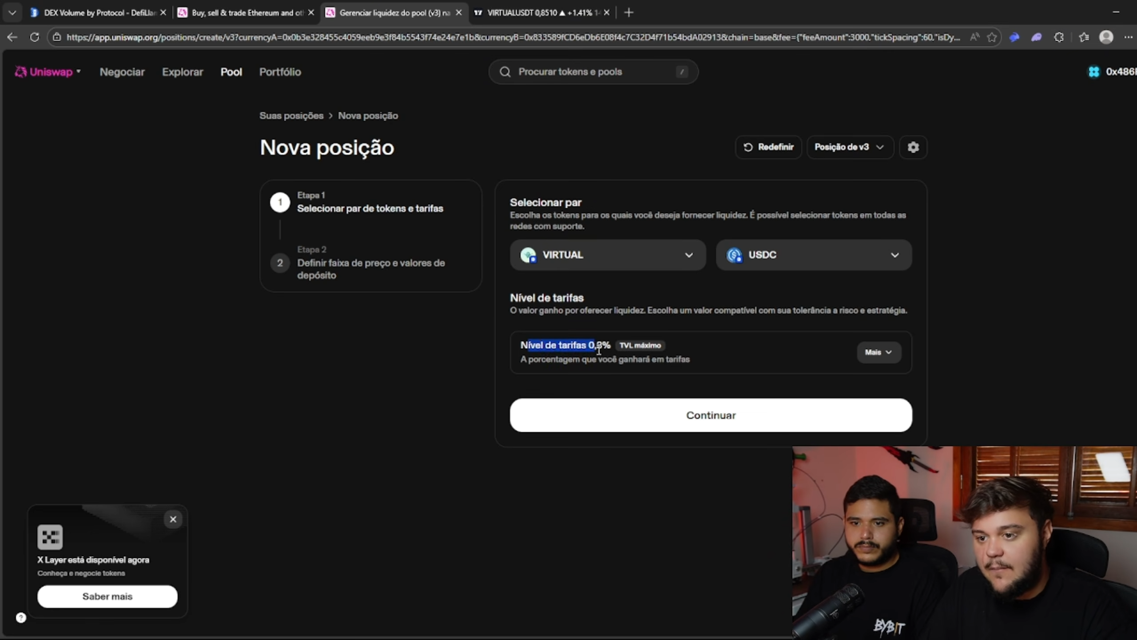Image resolution: width=1137 pixels, height=640 pixels.
Task: Click the address bar URL
Action: (513, 37)
